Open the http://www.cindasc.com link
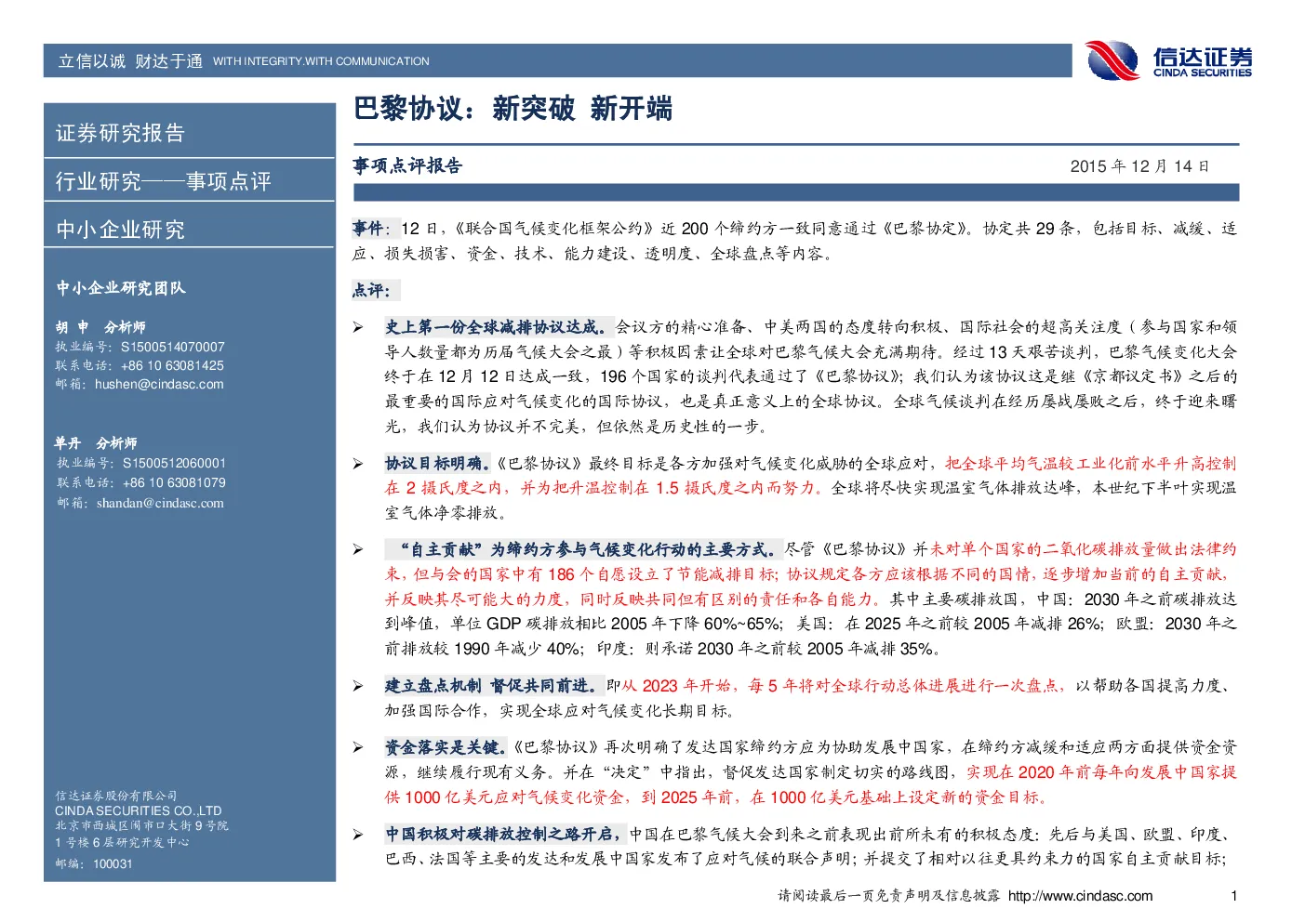The height and width of the screenshot is (922, 1305). [x=1080, y=896]
